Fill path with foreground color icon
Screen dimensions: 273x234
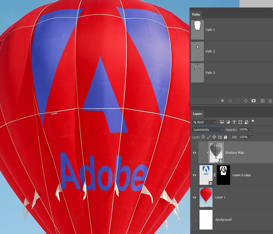[x=222, y=101]
